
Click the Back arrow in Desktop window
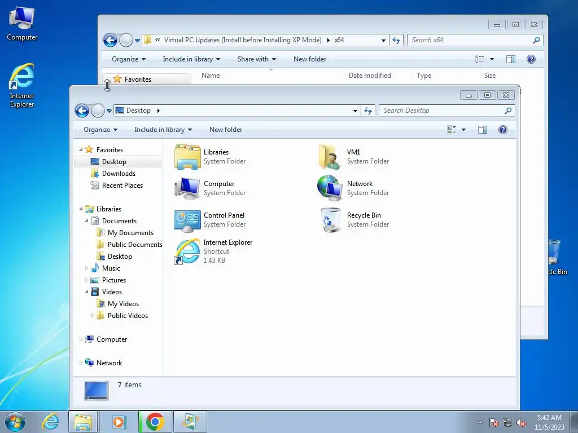82,111
